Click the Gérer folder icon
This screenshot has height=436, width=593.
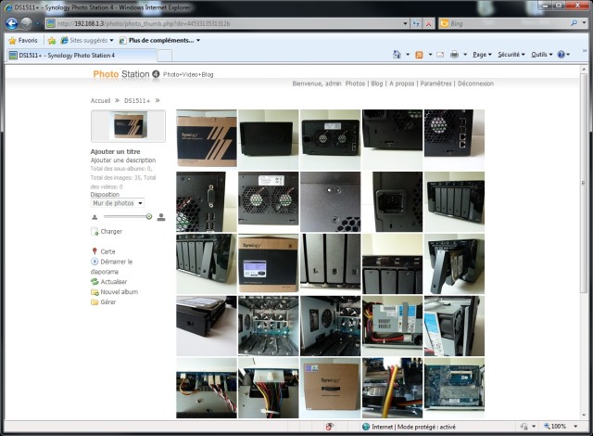pos(95,302)
